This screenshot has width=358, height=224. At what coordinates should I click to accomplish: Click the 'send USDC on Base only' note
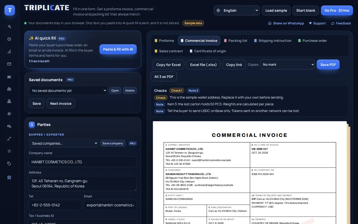tap(233, 111)
